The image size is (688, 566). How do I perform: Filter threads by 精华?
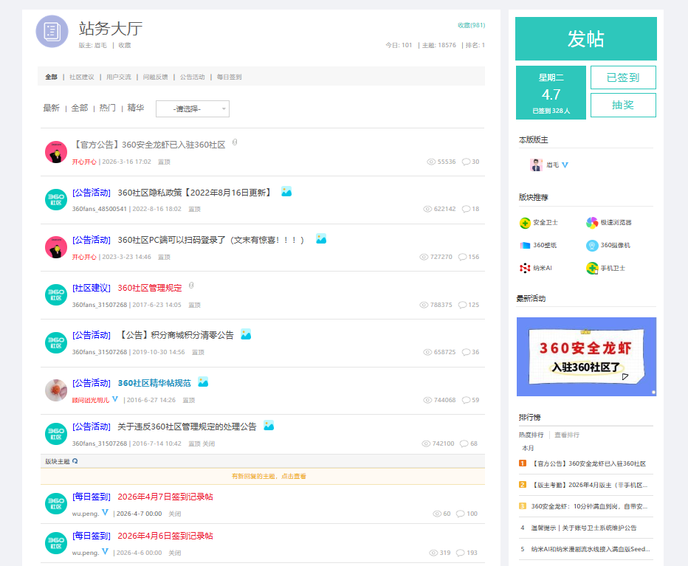click(x=136, y=108)
